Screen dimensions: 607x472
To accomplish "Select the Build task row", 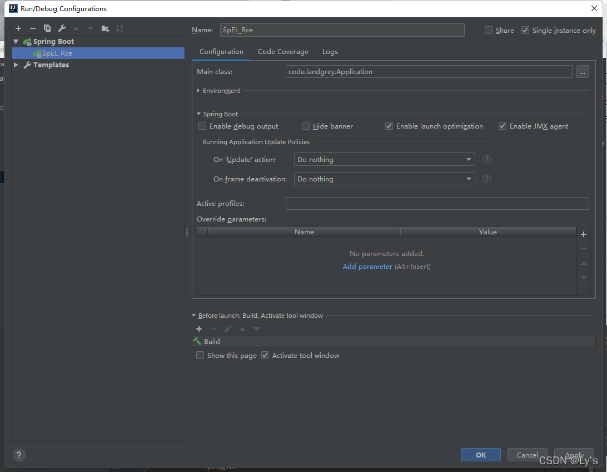I will (x=394, y=341).
